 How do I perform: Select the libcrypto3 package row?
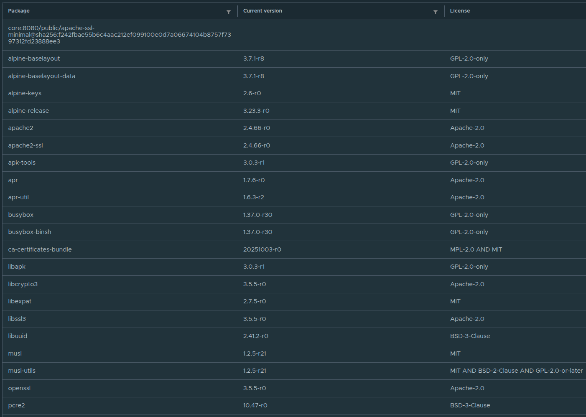coord(23,285)
